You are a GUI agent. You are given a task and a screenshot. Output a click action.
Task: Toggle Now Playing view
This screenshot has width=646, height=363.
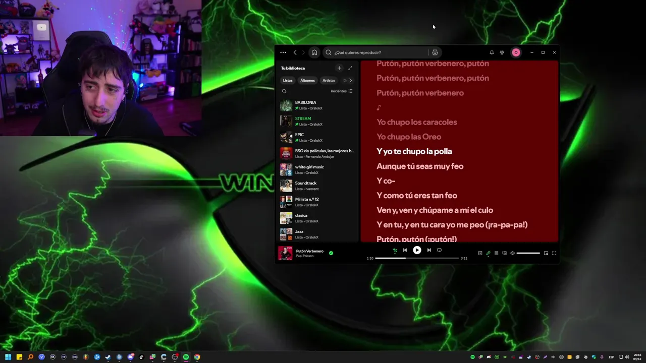tap(480, 253)
